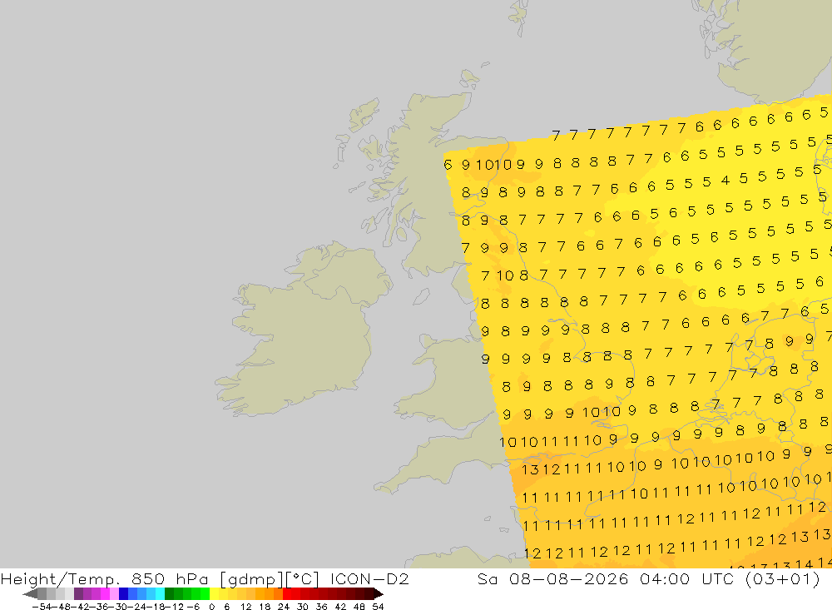Click the "54" legend scale label
The width and height of the screenshot is (832, 610).
378,607
